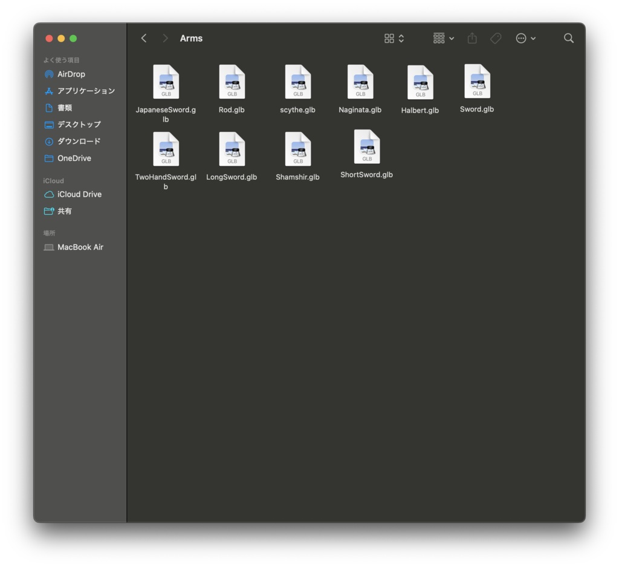The image size is (619, 567).
Task: Click the TwoHandSword.glb file name
Action: pyautogui.click(x=166, y=182)
